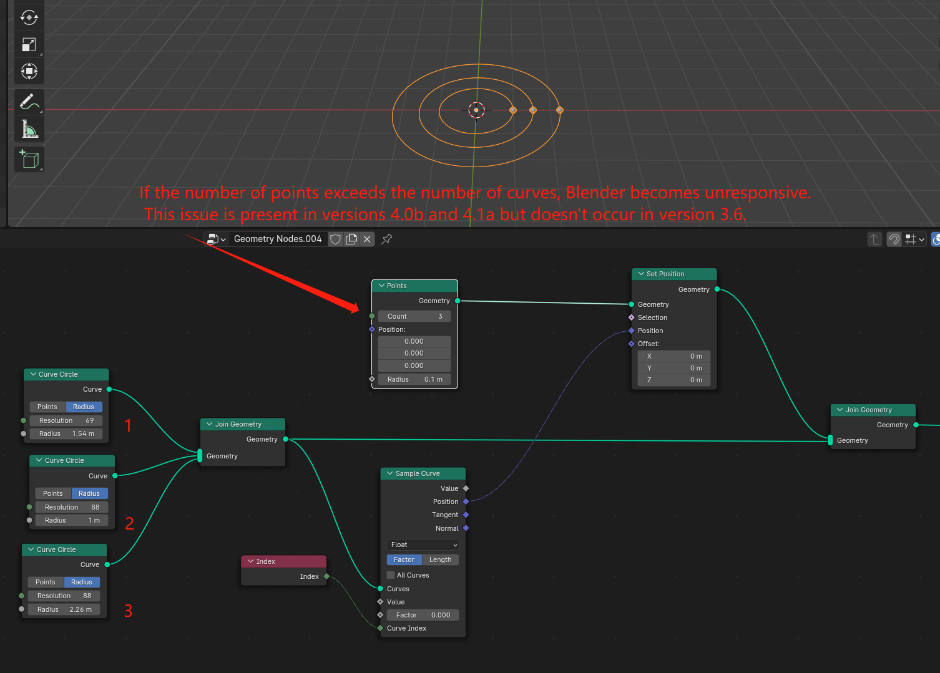Click the Tangent output socket of Sample Curve
The image size is (940, 673).
[466, 515]
